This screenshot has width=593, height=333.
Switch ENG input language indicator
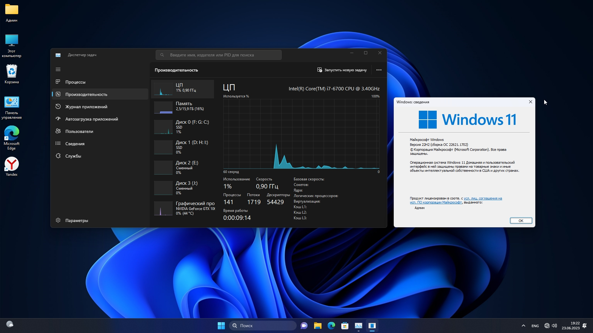pyautogui.click(x=535, y=326)
